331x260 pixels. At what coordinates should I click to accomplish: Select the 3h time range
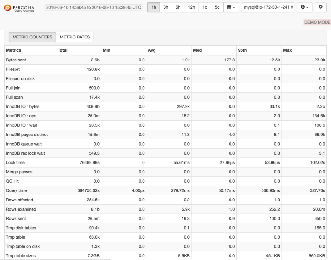tap(165, 7)
